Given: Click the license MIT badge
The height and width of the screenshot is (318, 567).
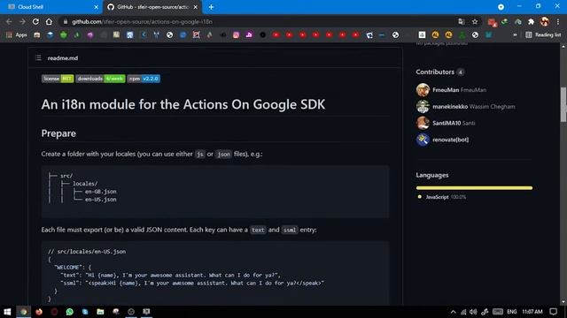Looking at the screenshot, I should pyautogui.click(x=58, y=79).
